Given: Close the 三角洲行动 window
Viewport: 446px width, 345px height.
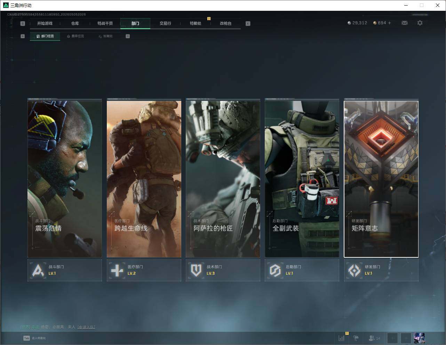Looking at the screenshot, I should coord(438,5).
